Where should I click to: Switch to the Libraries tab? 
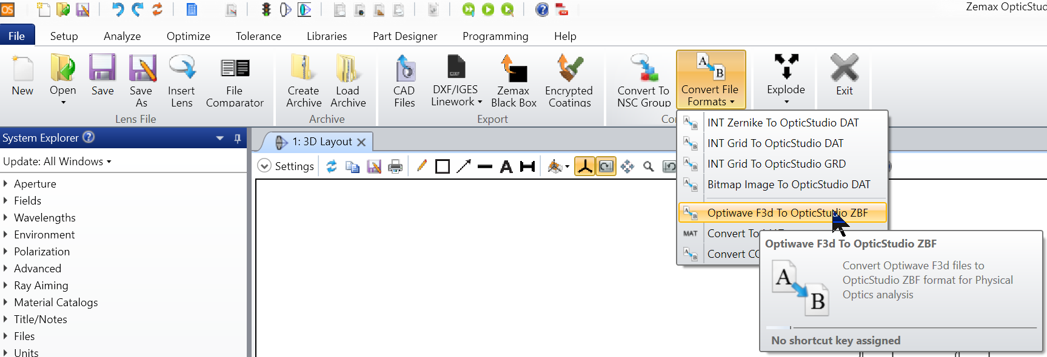coord(327,36)
